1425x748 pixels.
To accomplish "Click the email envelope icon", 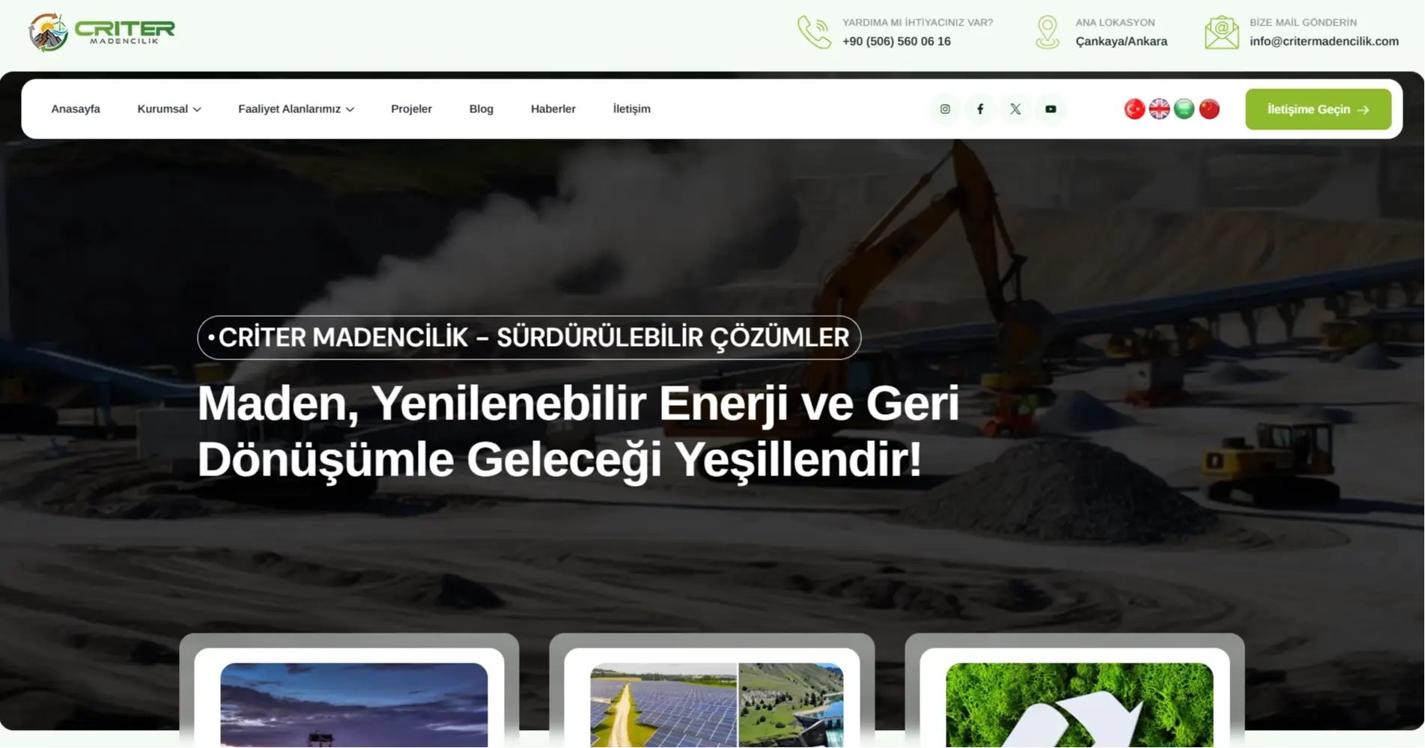I will coord(1222,32).
